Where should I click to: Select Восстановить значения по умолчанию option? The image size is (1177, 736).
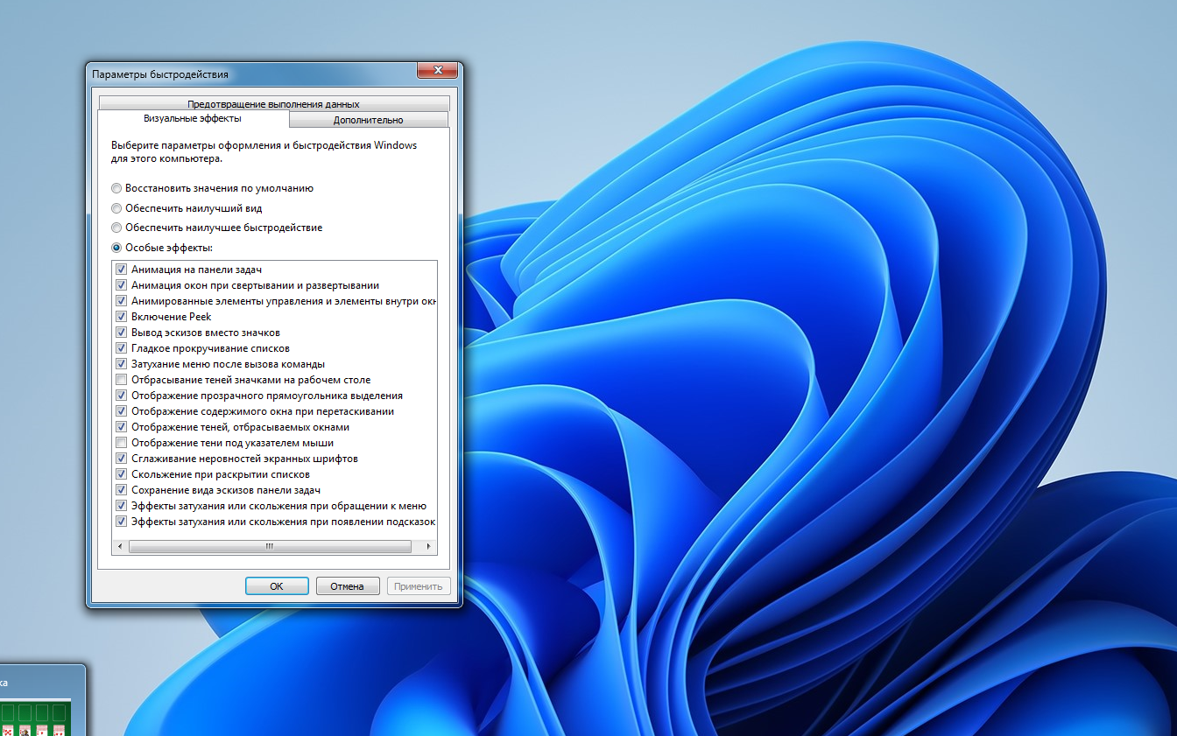click(116, 188)
